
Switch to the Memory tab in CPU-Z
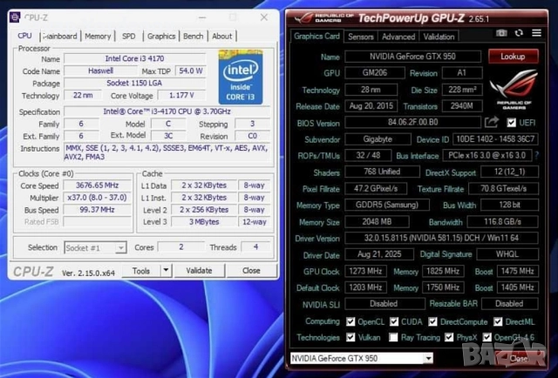point(98,36)
